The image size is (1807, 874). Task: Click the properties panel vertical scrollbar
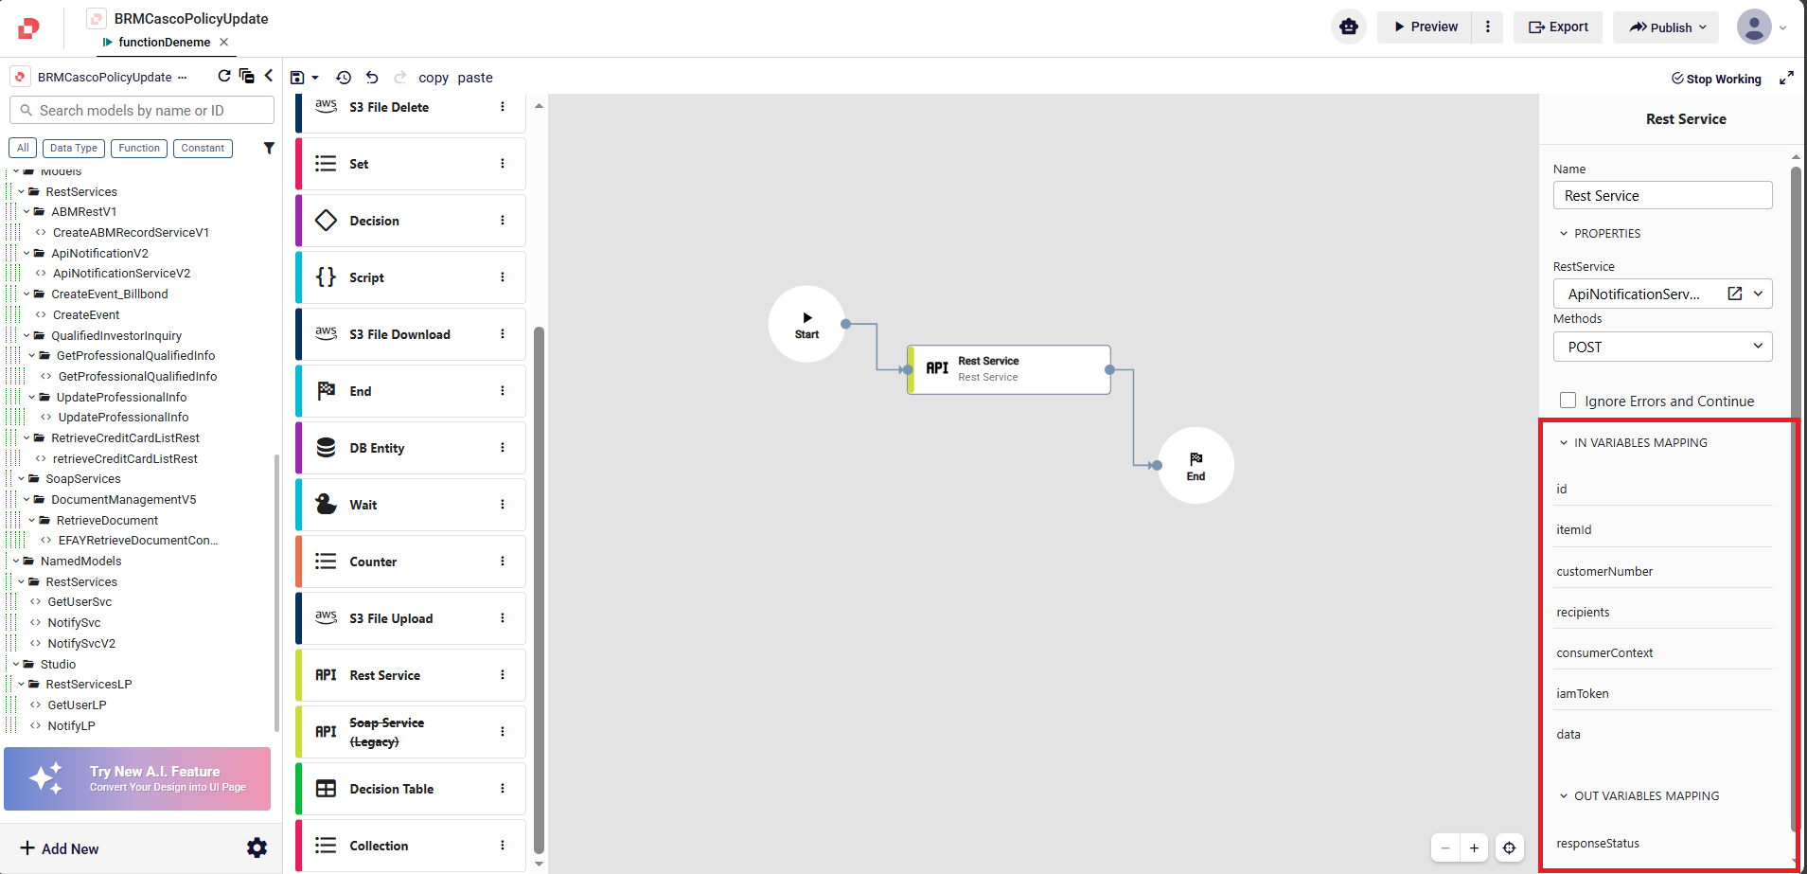tap(1796, 497)
